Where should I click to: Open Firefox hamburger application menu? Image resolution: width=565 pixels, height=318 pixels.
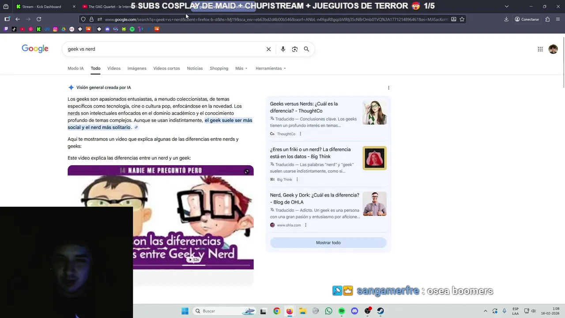[x=557, y=19]
